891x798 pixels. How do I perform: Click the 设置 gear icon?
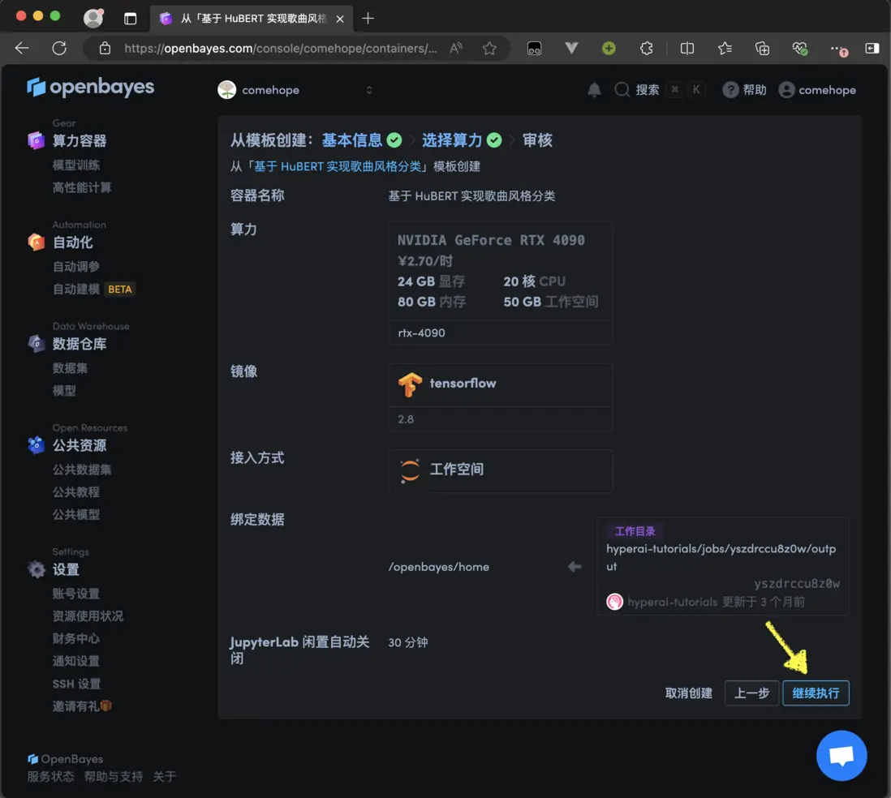point(36,569)
